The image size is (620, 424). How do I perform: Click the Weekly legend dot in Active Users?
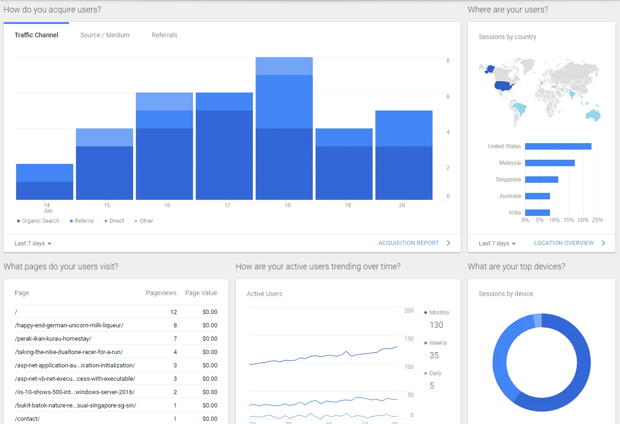(426, 343)
